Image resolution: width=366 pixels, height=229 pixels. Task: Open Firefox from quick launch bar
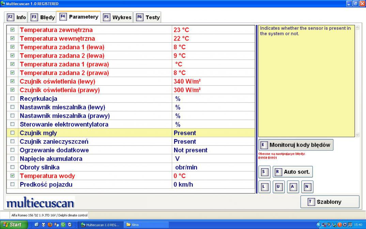[50, 225]
